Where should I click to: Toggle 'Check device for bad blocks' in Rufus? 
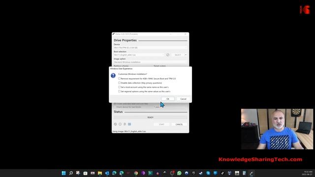pyautogui.click(x=115, y=107)
